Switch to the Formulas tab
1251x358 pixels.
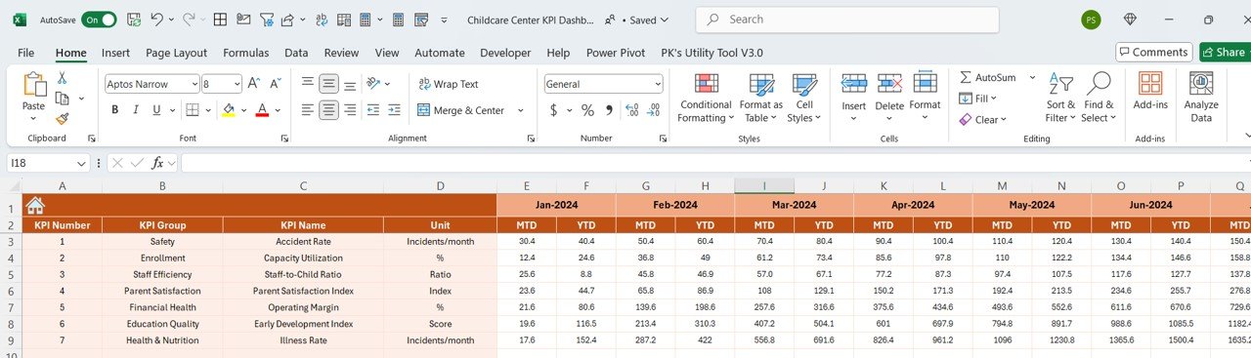click(x=245, y=53)
